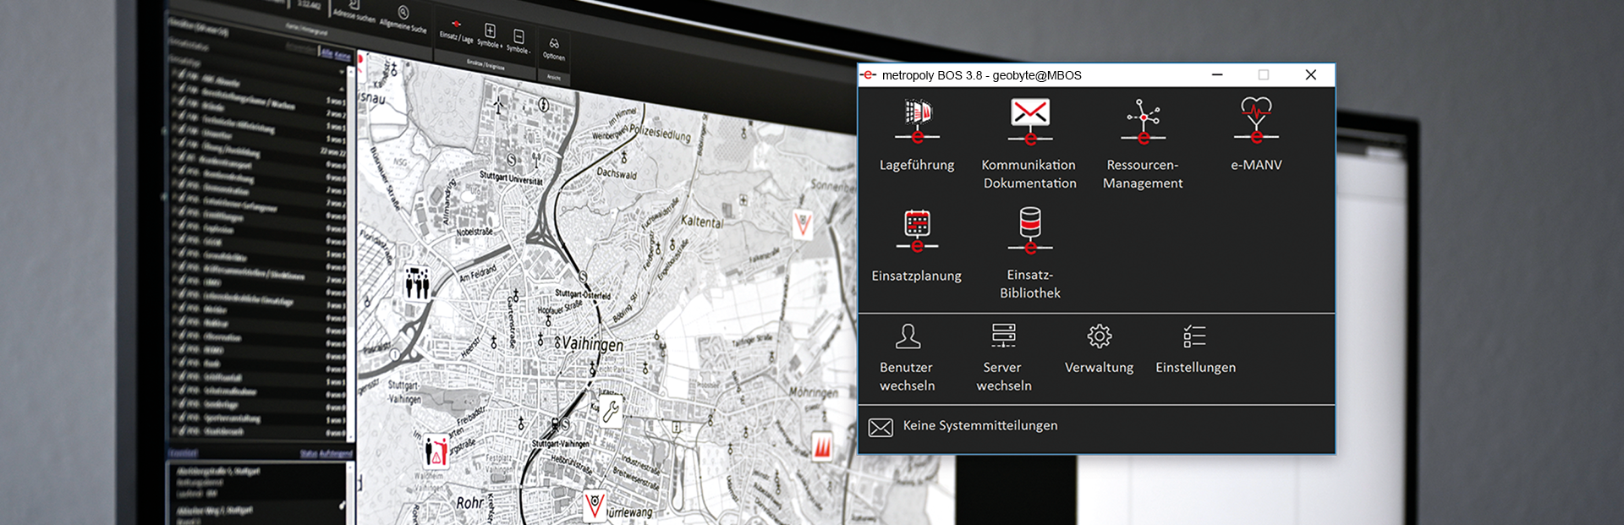Open the Einsatz-Bibliothek database module
Image resolution: width=1624 pixels, height=525 pixels.
click(1029, 254)
